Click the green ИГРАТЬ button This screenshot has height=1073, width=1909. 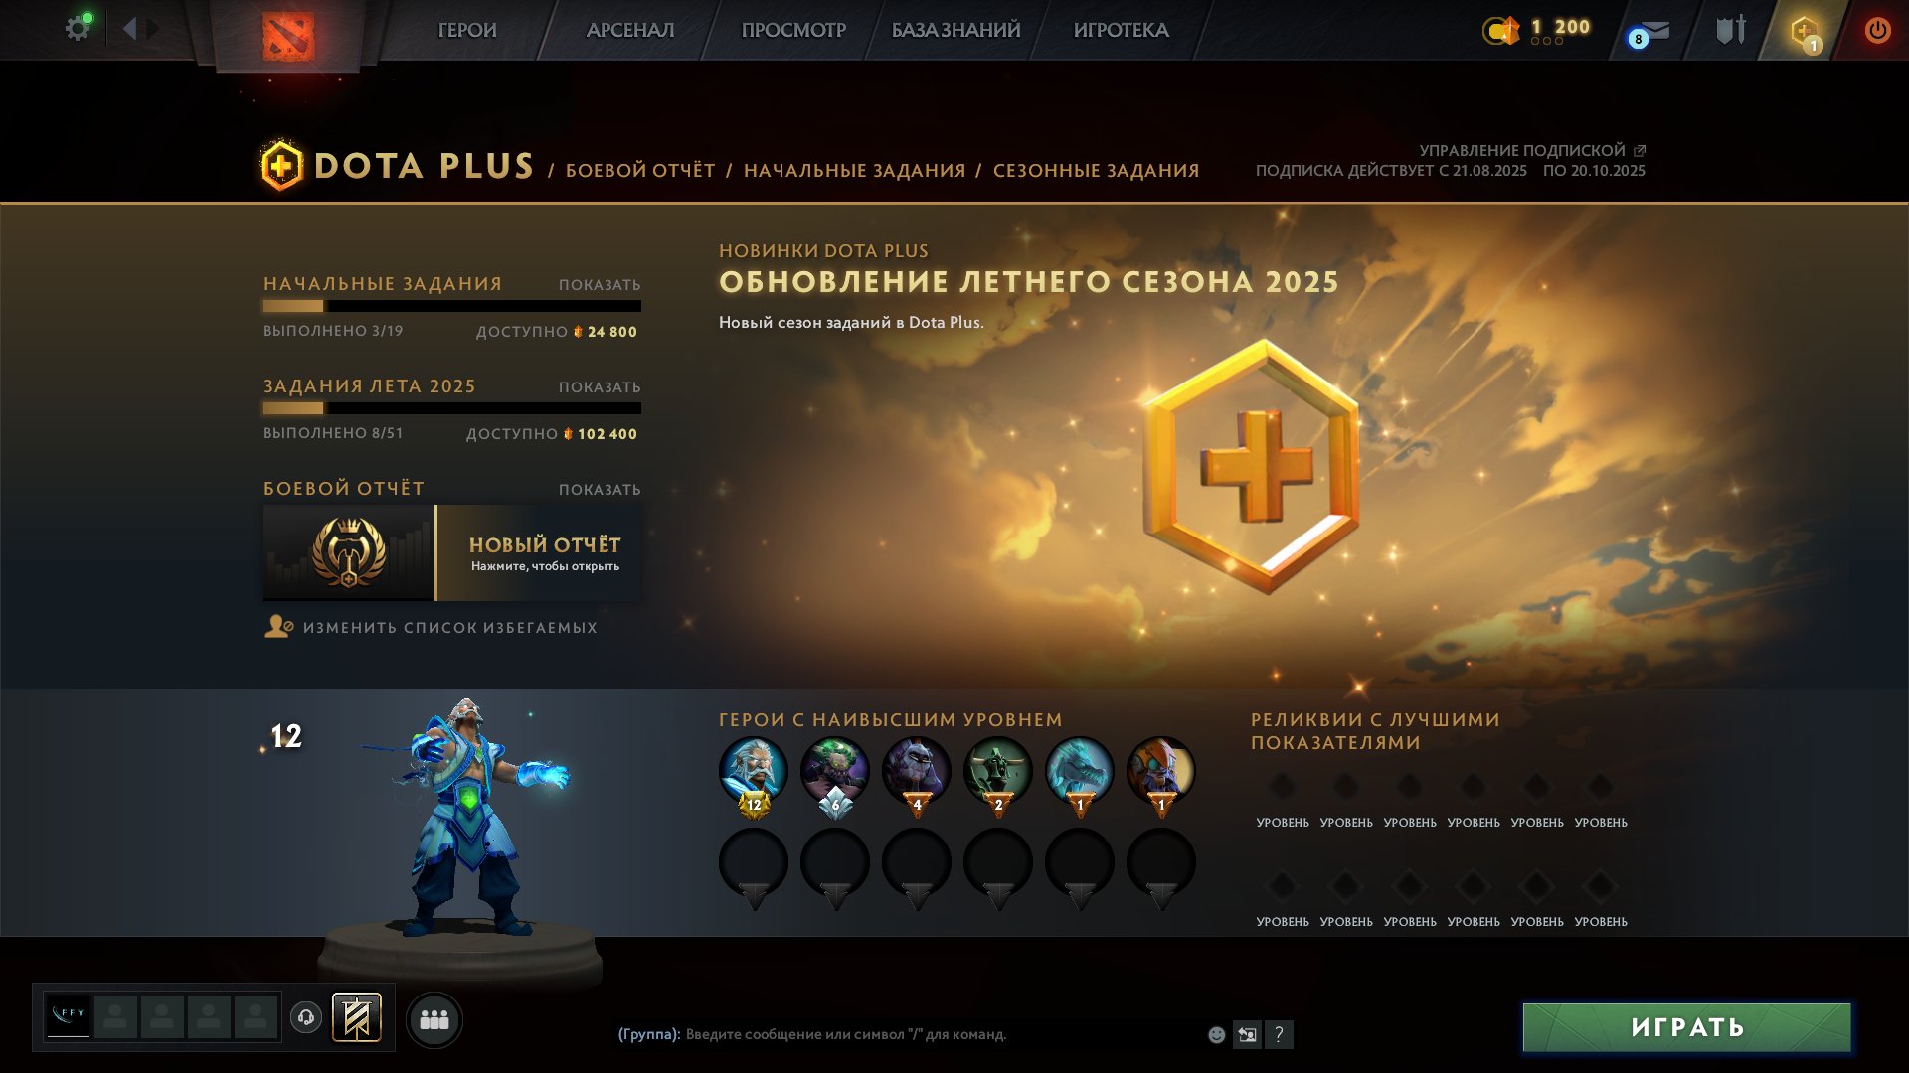pos(1687,1027)
